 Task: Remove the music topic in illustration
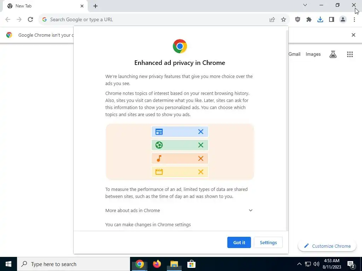tap(201, 158)
